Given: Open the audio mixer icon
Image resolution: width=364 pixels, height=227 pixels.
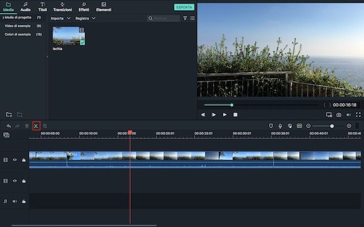Looking at the screenshot, I should pos(290,126).
